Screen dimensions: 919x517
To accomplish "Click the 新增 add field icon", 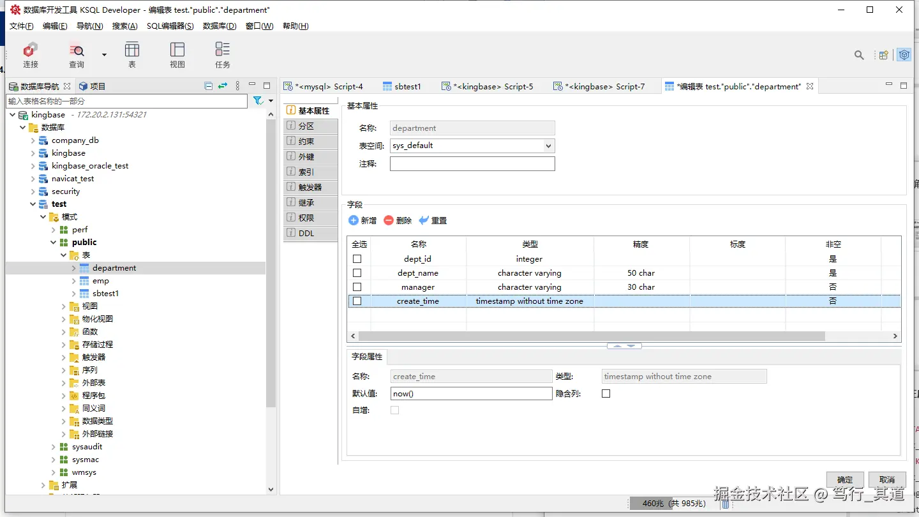I will coord(354,220).
